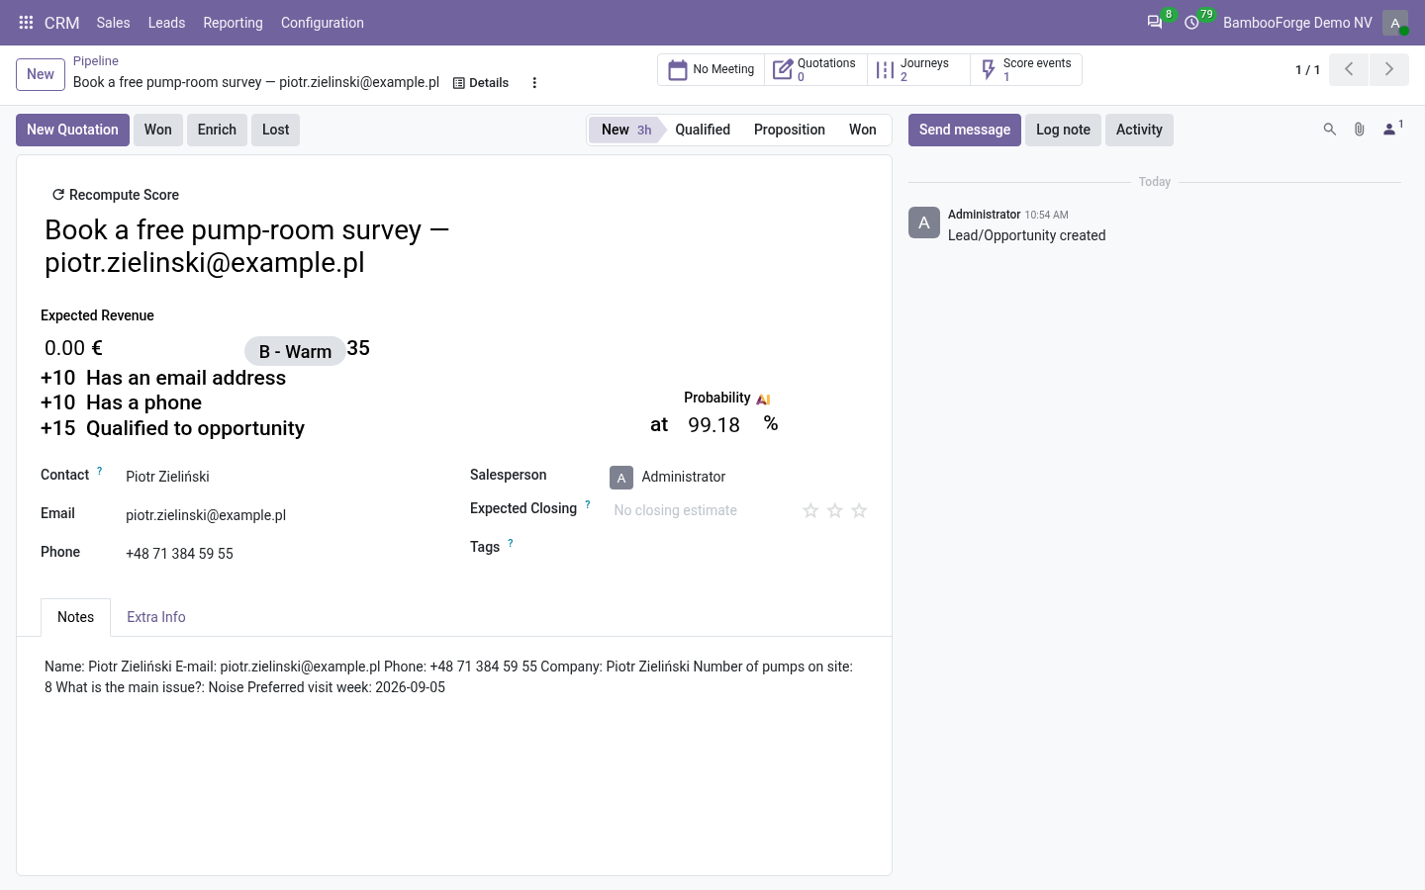Click the New Quotation button

pyautogui.click(x=72, y=130)
